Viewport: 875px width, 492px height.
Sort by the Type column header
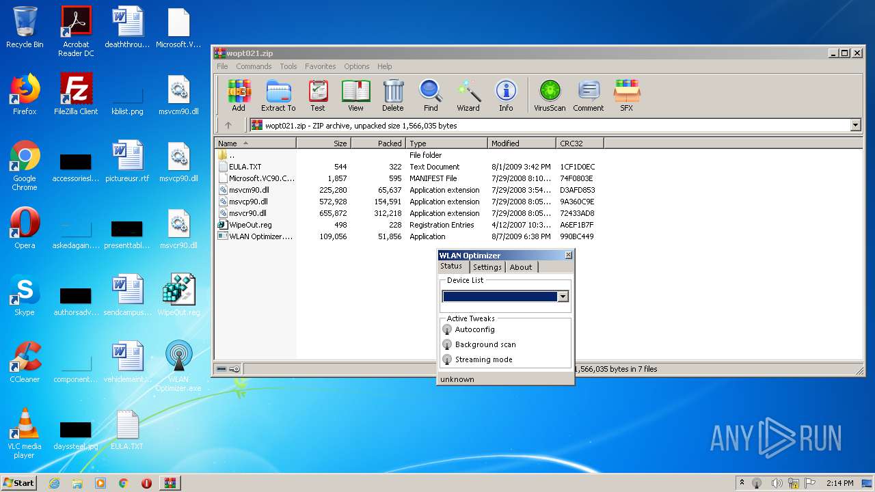tap(447, 143)
